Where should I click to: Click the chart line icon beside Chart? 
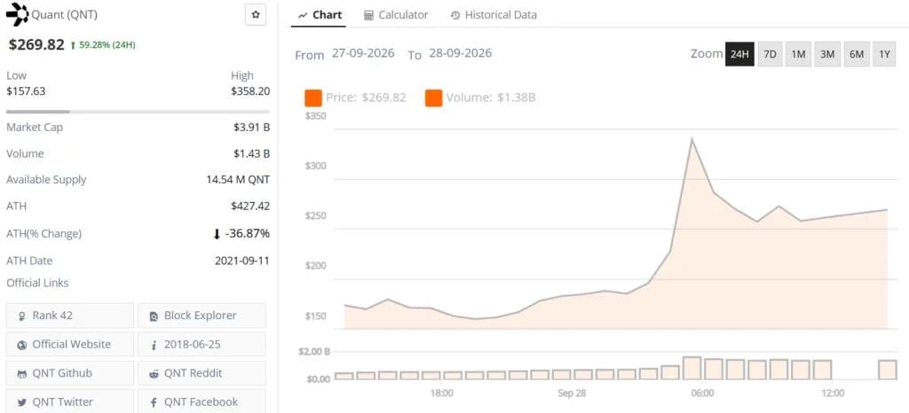click(302, 16)
